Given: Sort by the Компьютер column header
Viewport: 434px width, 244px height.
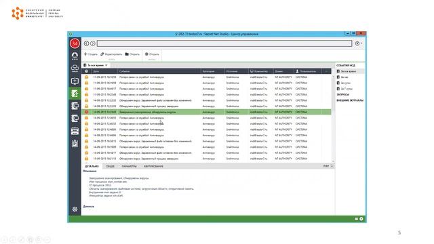Looking at the screenshot, I should (x=260, y=71).
